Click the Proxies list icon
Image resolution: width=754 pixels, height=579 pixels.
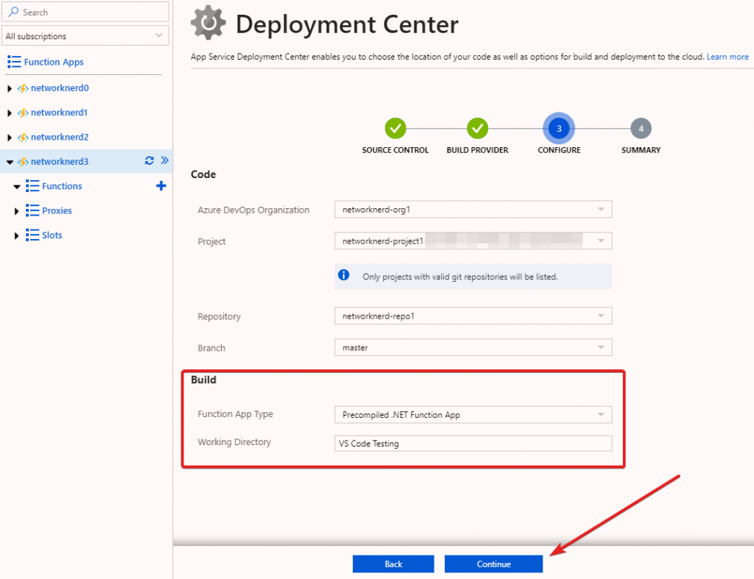tap(32, 210)
